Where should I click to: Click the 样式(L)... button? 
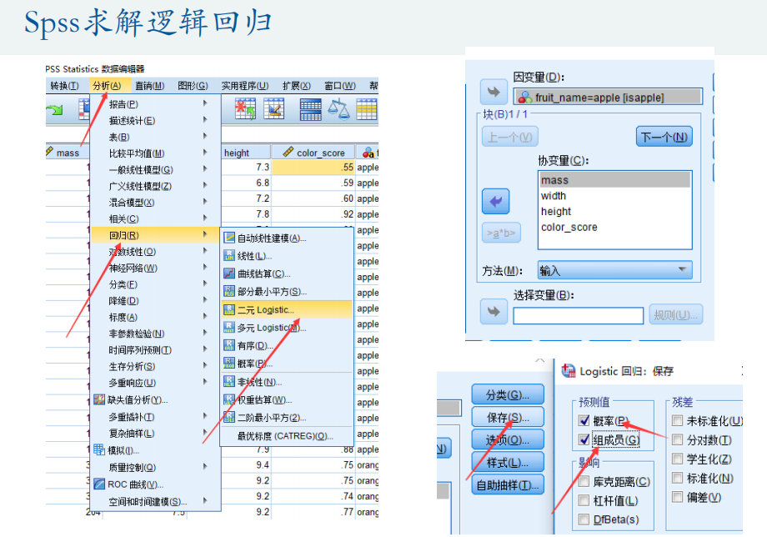[508, 462]
